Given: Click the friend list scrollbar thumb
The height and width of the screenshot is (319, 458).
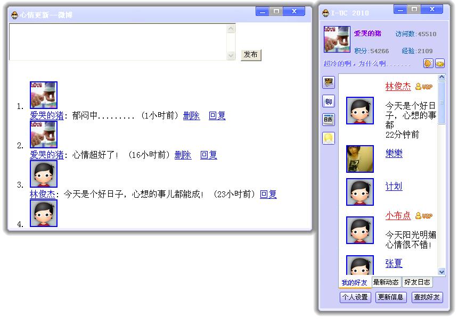Looking at the screenshot, I should (x=441, y=103).
